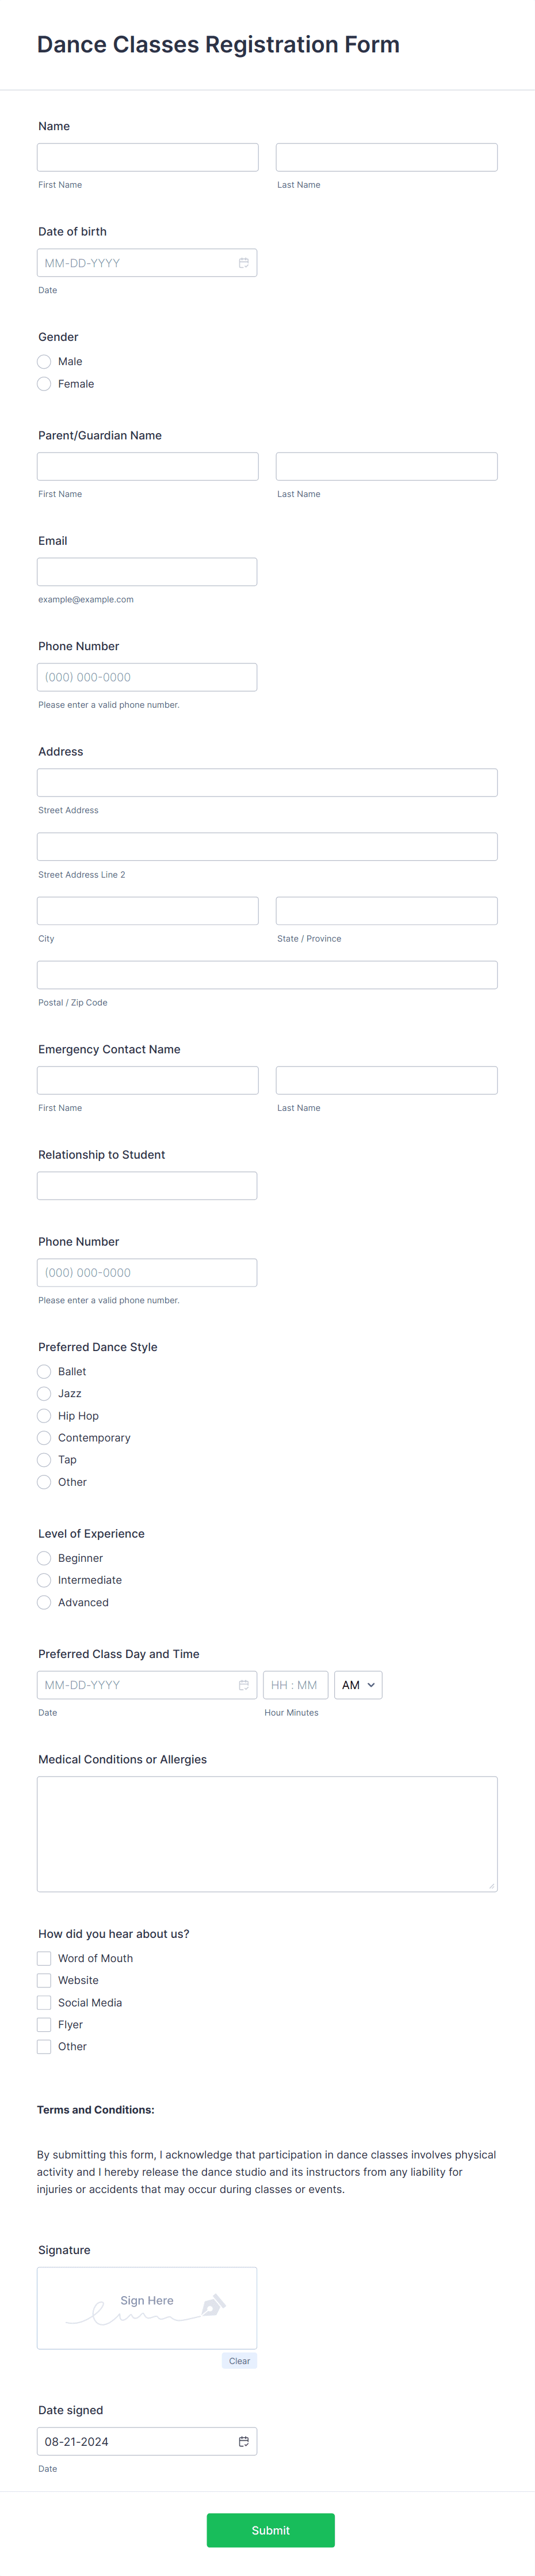Open the Date signed calendar picker

coord(243,2441)
